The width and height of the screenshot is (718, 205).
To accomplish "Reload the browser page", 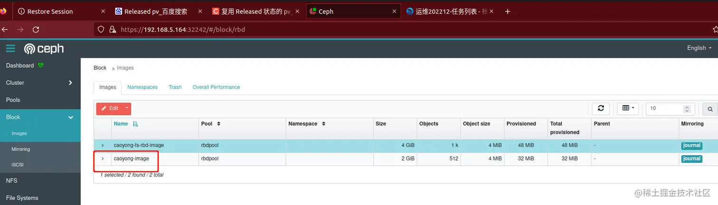I will [36, 29].
